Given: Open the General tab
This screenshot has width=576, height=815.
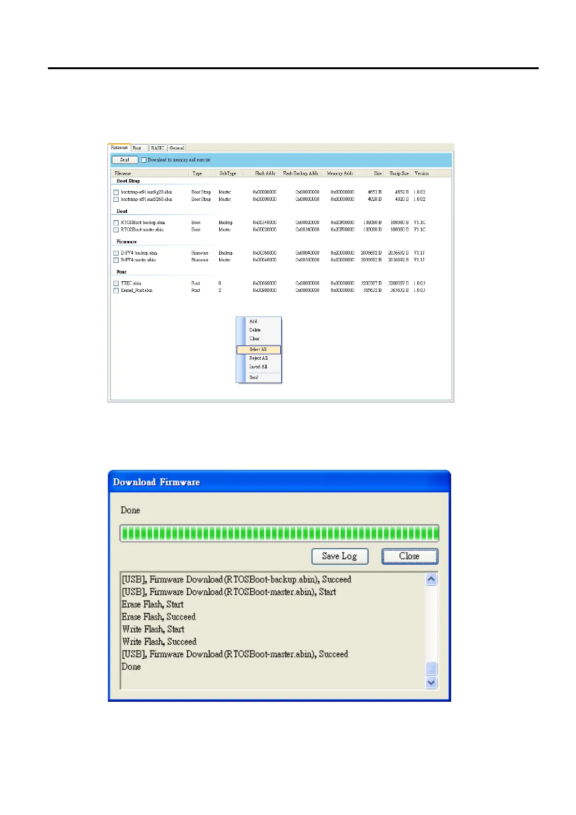Looking at the screenshot, I should (177, 148).
